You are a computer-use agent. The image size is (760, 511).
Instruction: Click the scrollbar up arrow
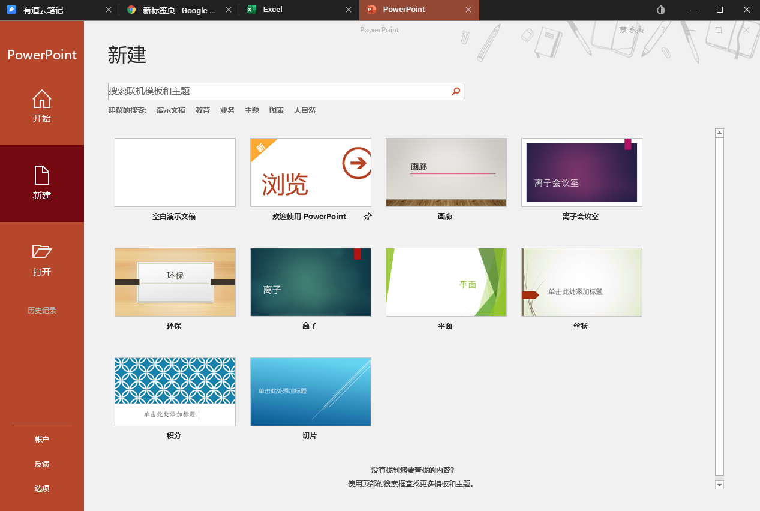pyautogui.click(x=720, y=133)
